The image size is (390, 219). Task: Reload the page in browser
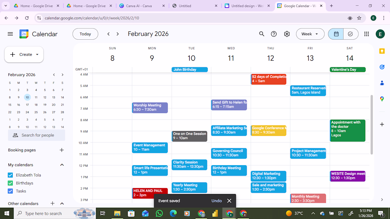coord(27,18)
